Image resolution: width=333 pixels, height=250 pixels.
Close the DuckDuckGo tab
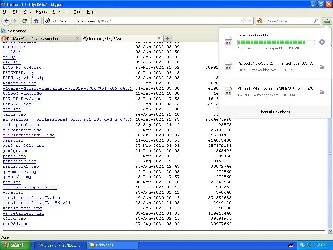coord(77,38)
